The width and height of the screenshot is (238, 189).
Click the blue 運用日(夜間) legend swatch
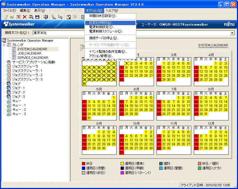[84, 168]
